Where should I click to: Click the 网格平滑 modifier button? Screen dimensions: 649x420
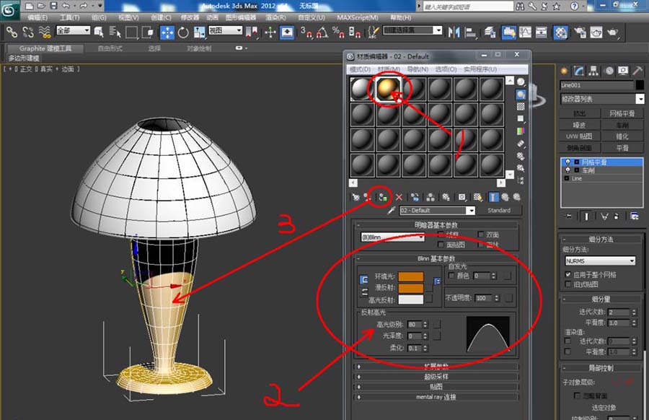click(622, 113)
